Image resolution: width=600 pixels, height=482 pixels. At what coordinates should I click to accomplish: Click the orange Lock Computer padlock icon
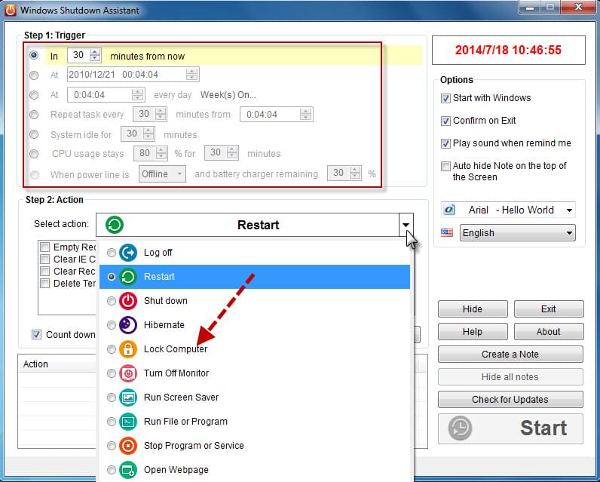129,349
